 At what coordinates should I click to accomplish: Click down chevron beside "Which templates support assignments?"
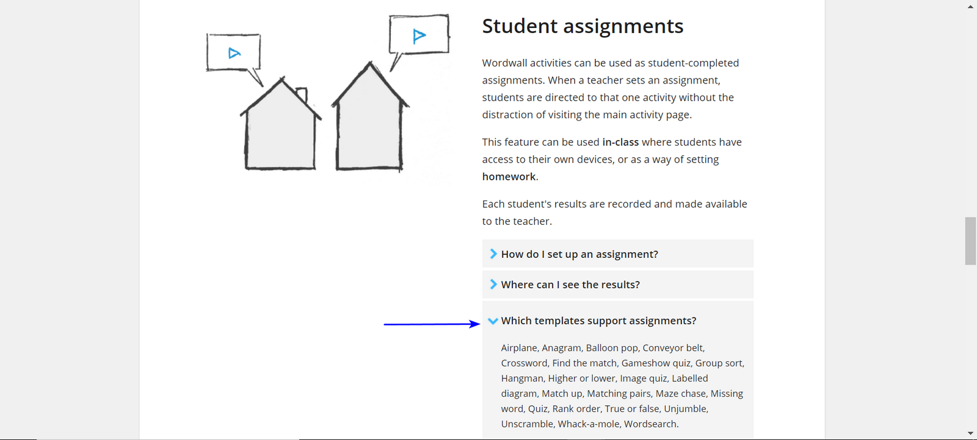(x=493, y=321)
